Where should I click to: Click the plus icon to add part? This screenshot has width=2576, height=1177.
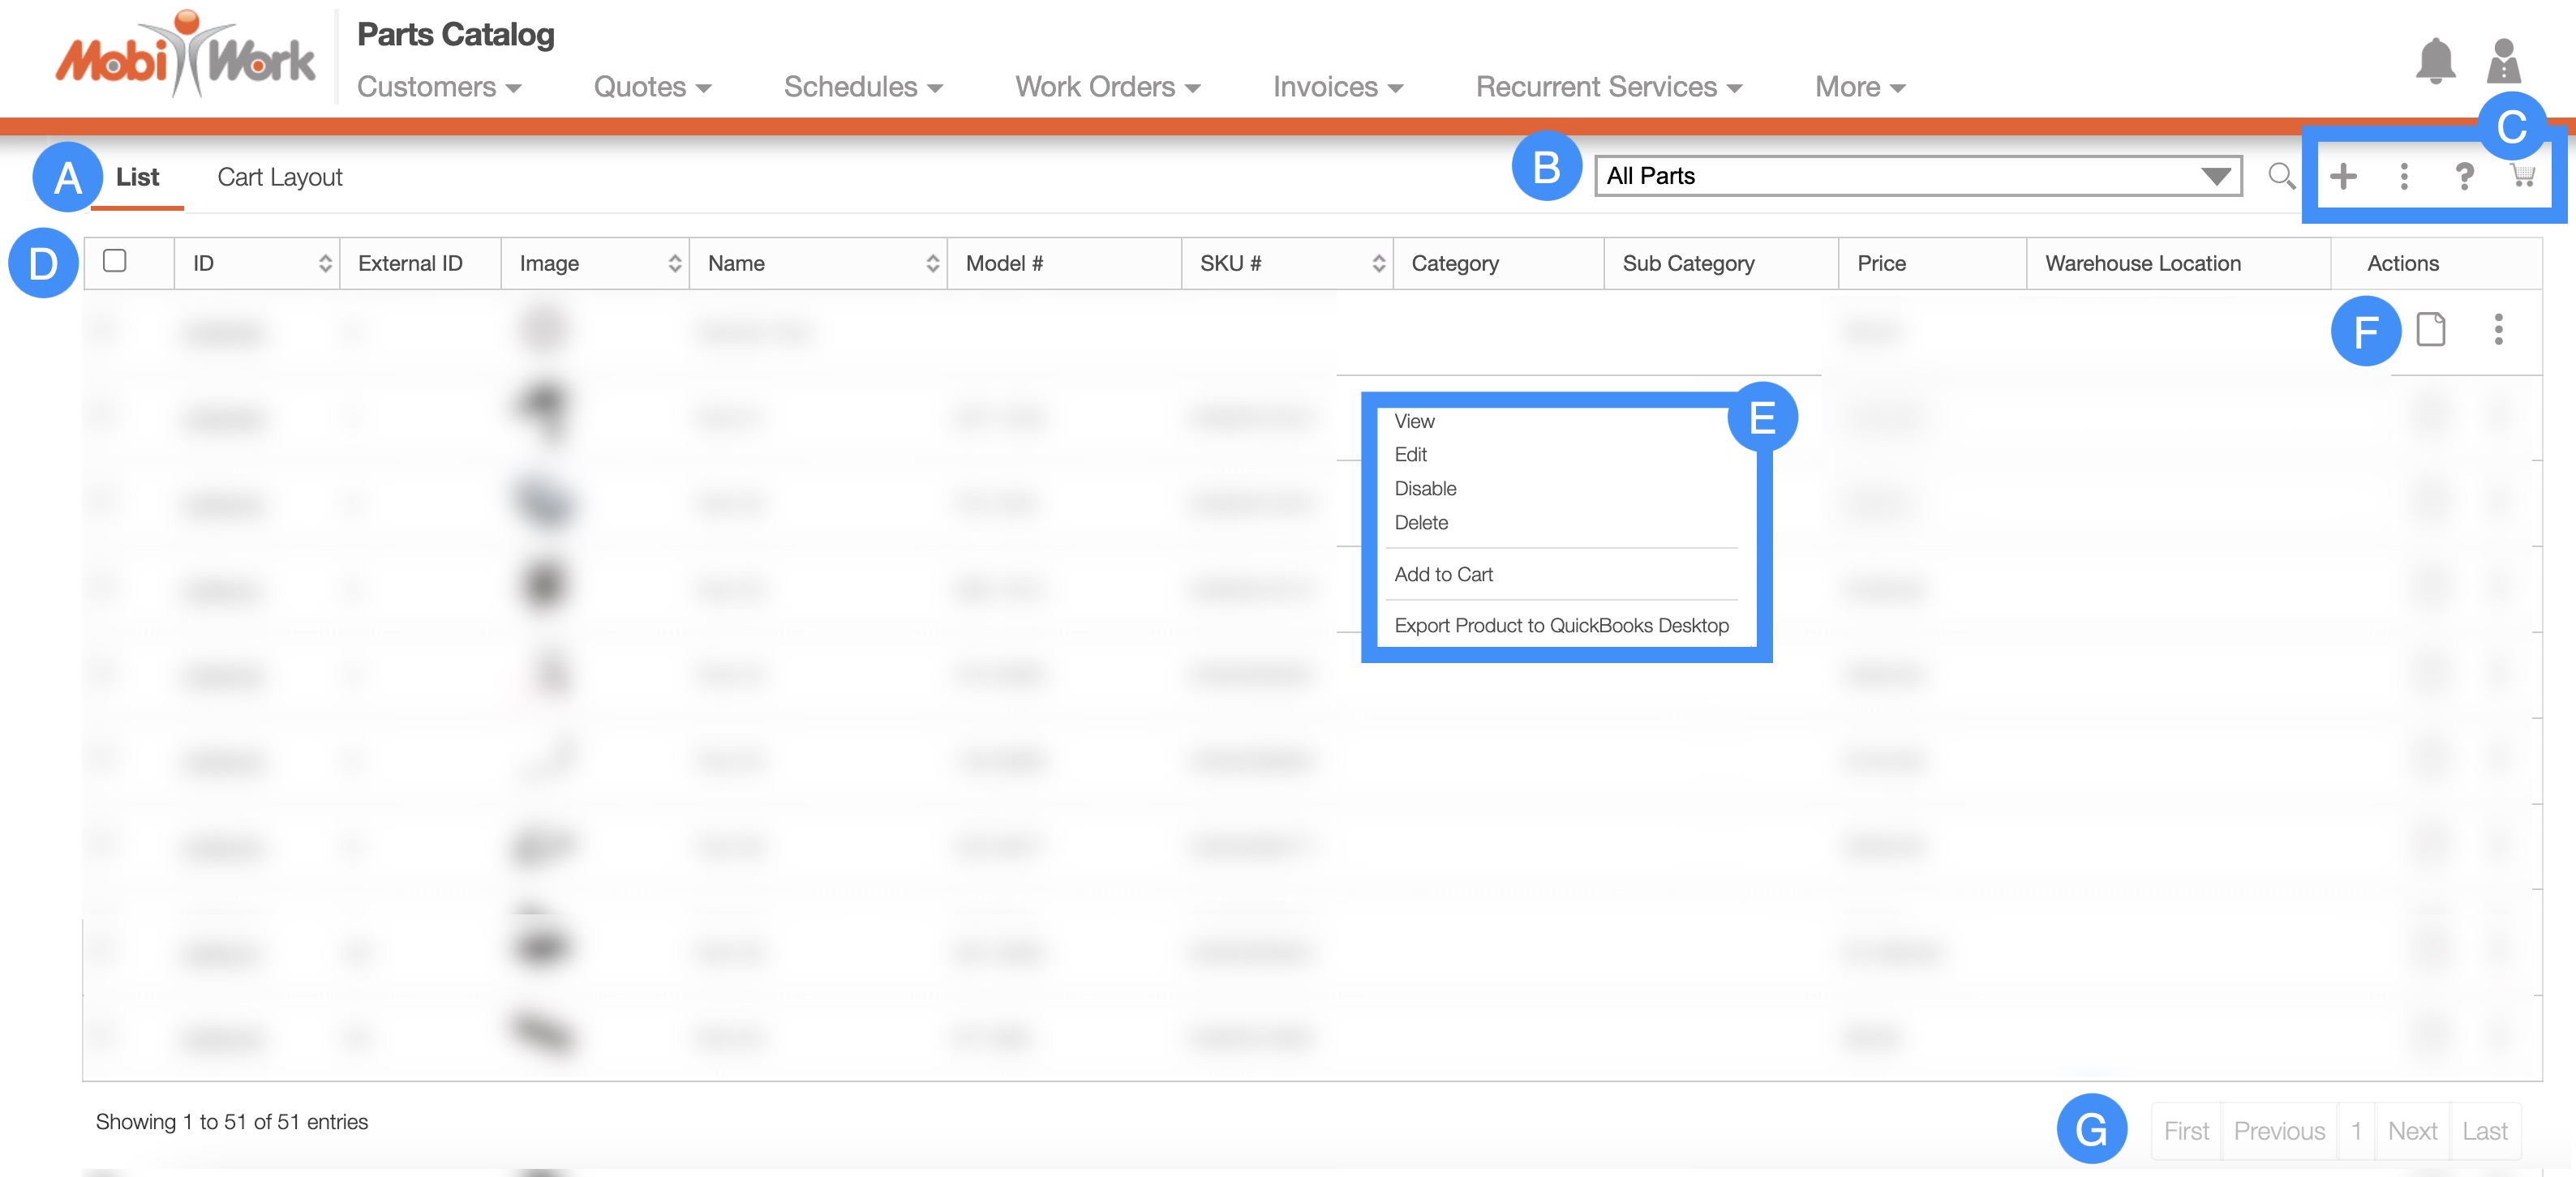[x=2343, y=177]
